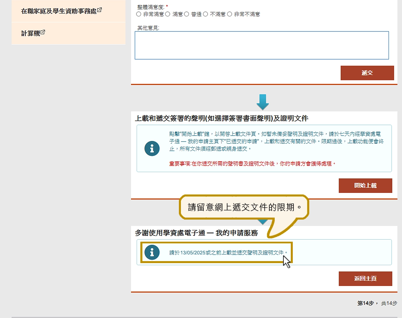Click the red 重要事項 notice text
Image resolution: width=402 pixels, height=318 pixels.
click(252, 164)
